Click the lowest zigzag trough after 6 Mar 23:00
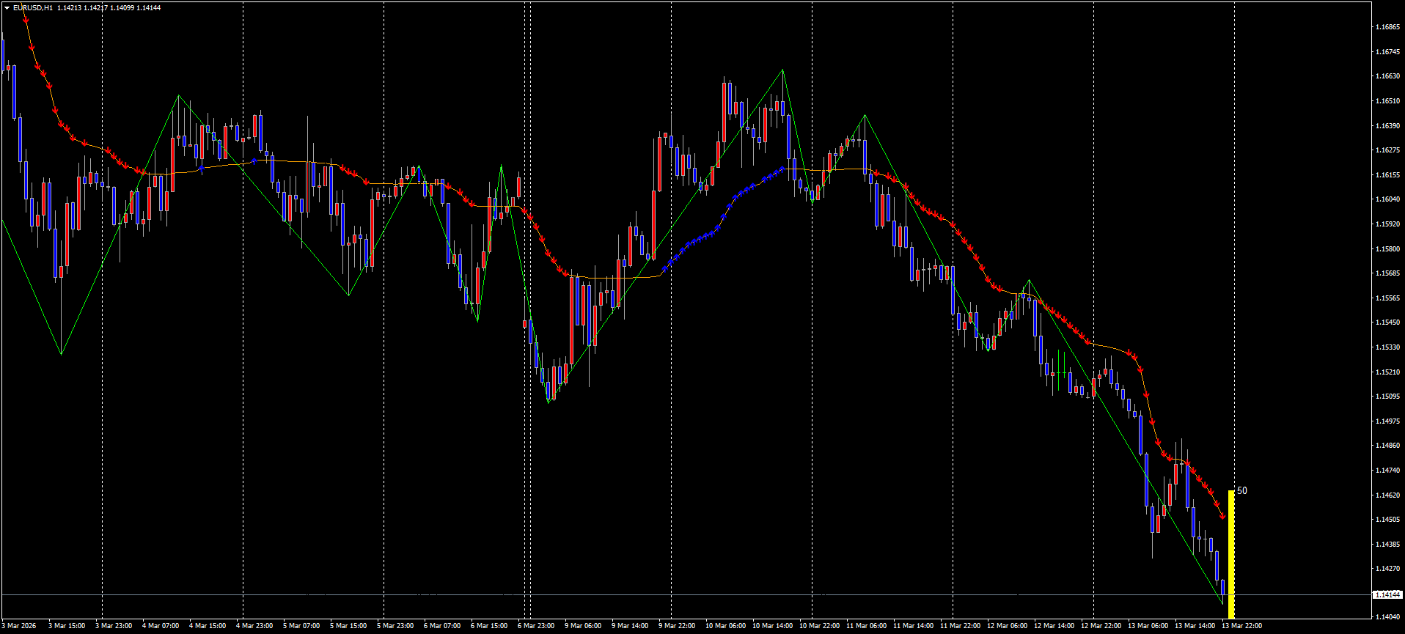 click(x=549, y=402)
